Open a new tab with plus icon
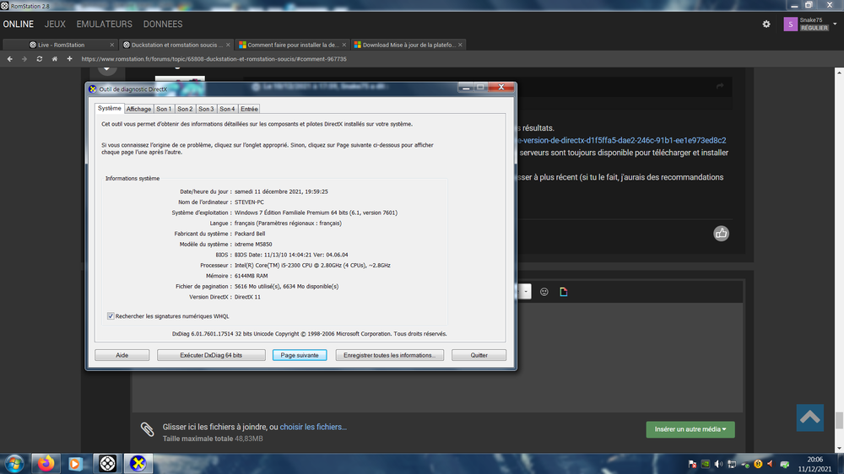The image size is (844, 474). 69,59
